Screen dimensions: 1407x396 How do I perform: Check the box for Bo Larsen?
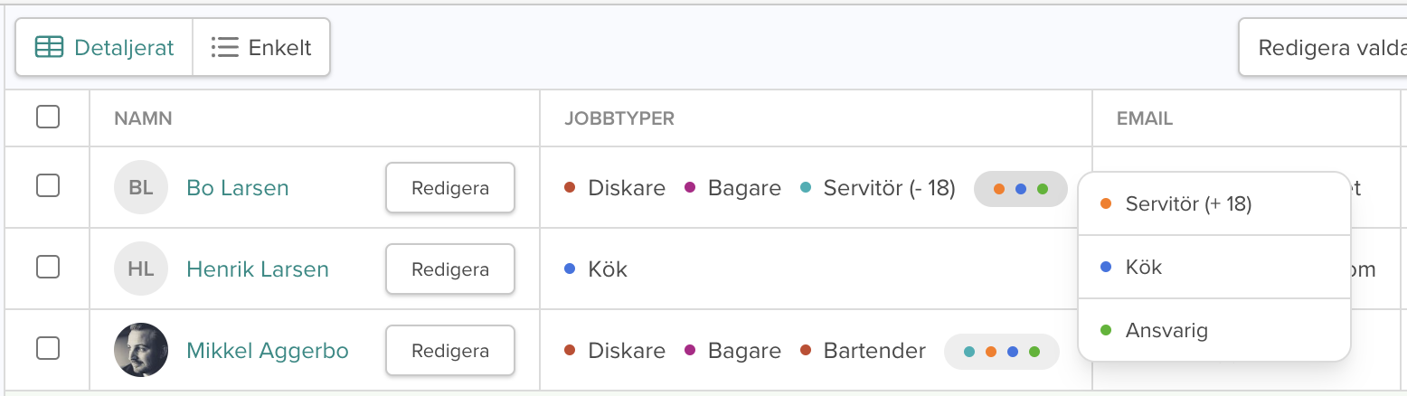click(48, 186)
